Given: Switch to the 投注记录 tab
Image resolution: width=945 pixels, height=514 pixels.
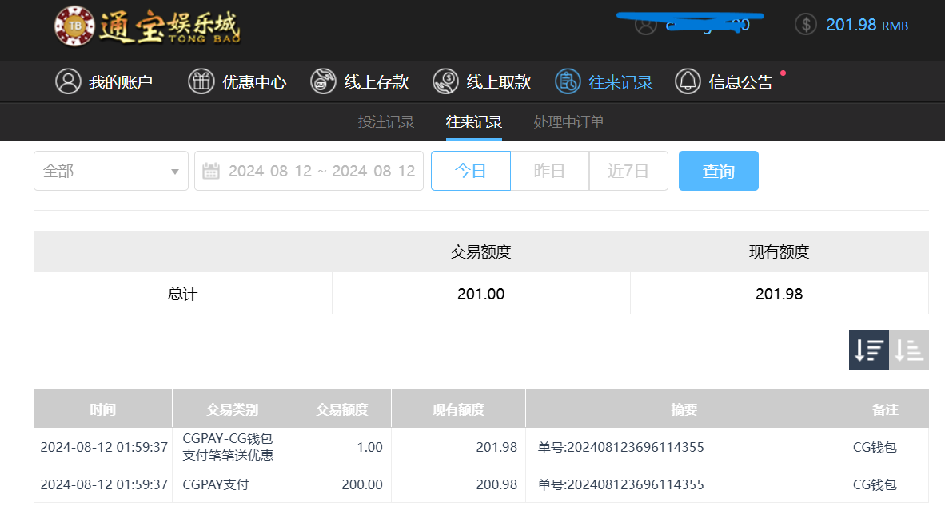Looking at the screenshot, I should (x=386, y=122).
